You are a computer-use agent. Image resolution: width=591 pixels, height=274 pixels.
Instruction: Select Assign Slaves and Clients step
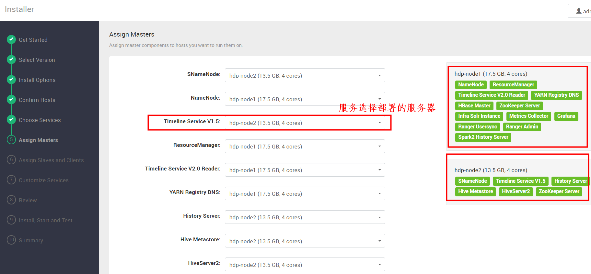pyautogui.click(x=51, y=160)
